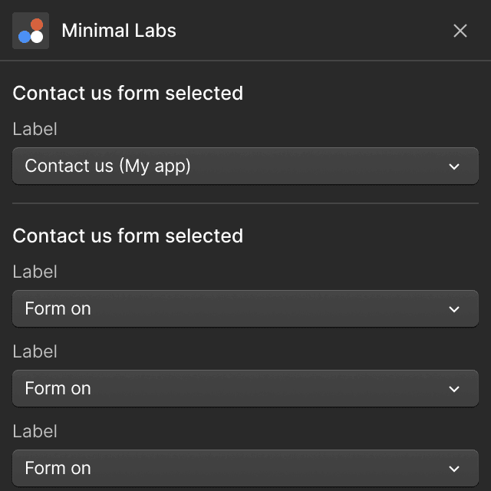Viewport: 491px width, 491px height.
Task: Close the Minimal Labs panel
Action: pos(460,31)
